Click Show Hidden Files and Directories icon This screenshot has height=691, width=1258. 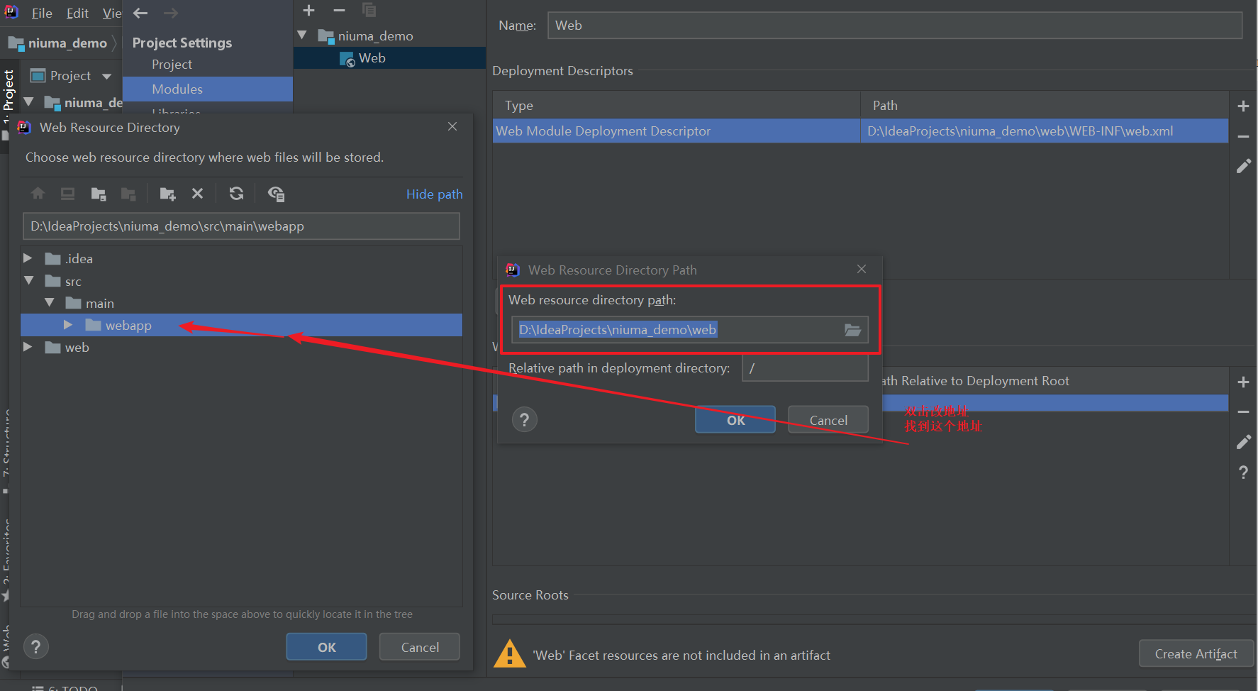tap(276, 194)
